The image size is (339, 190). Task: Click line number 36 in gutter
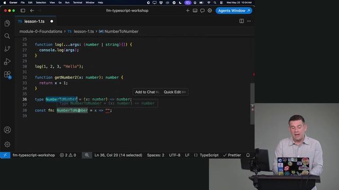25,99
